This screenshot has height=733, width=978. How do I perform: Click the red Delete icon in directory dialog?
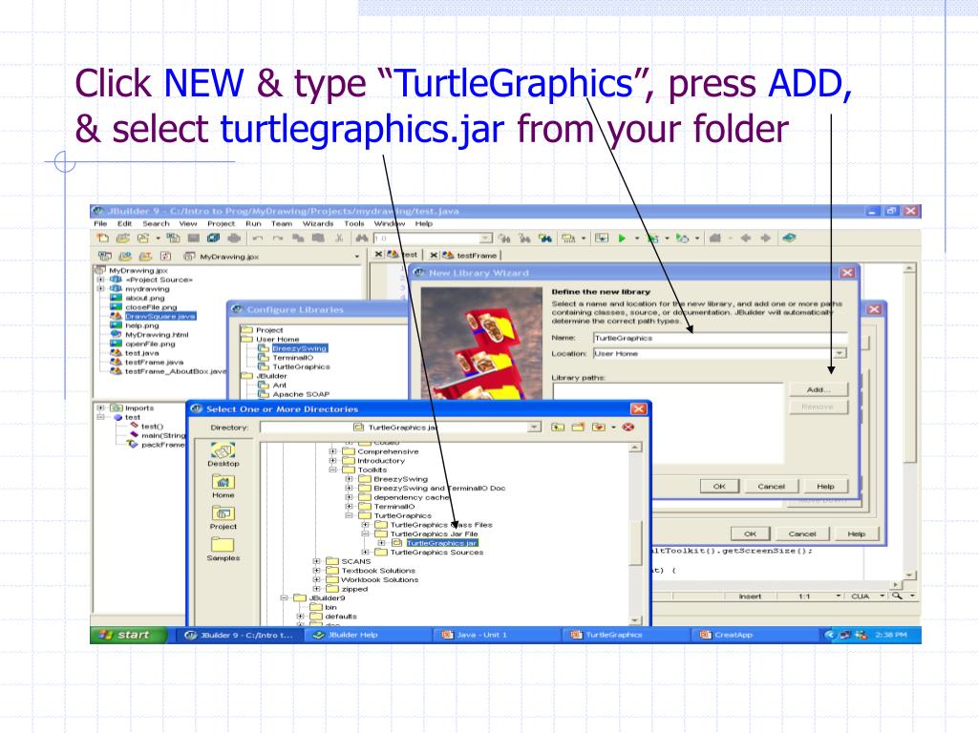coord(628,427)
